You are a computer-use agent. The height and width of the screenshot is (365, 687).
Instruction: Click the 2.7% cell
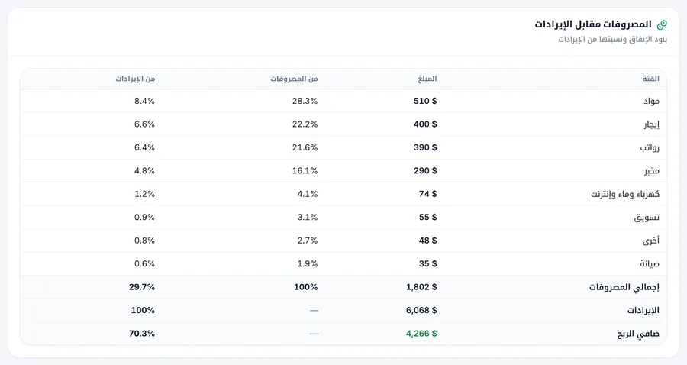point(308,240)
